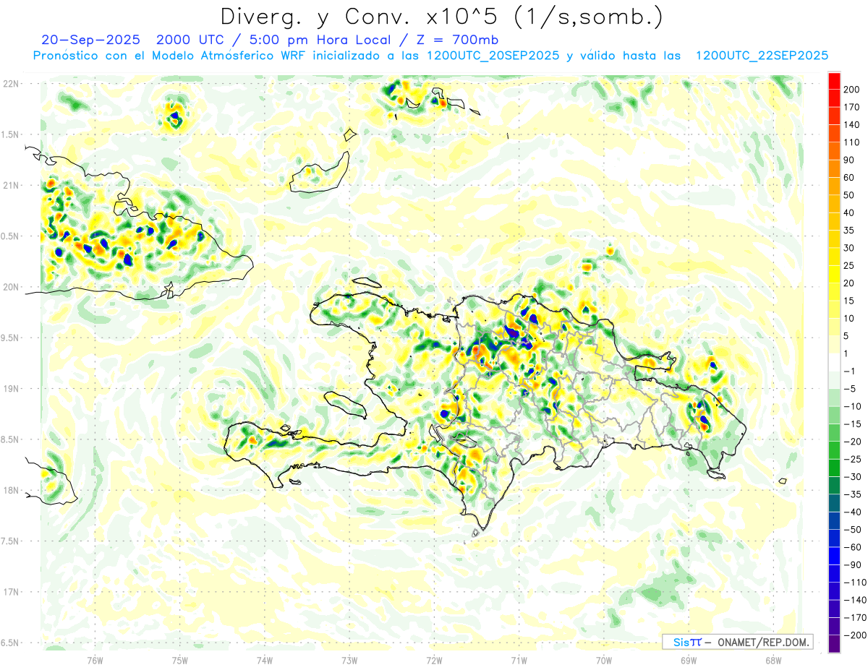Click the white colorbar segment between 1 and -1
This screenshot has width=868, height=670.
834,362
